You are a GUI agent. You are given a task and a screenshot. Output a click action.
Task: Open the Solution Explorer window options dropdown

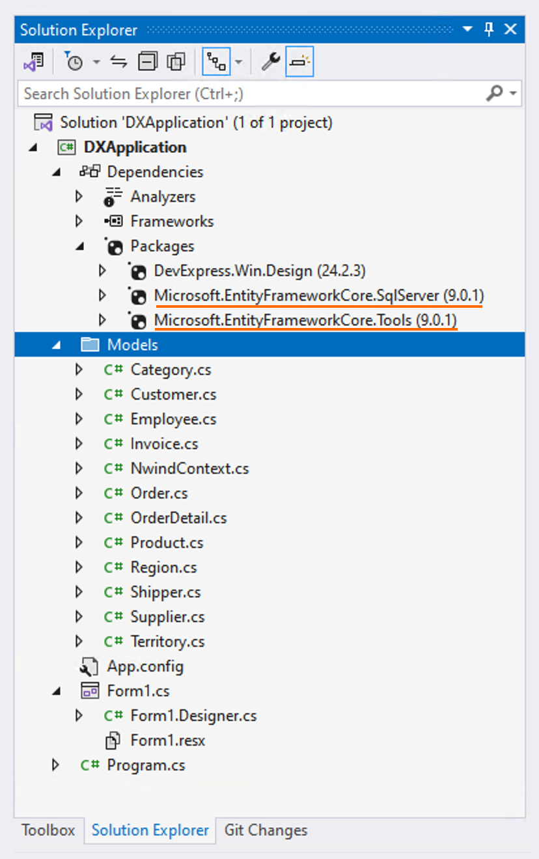coord(467,30)
